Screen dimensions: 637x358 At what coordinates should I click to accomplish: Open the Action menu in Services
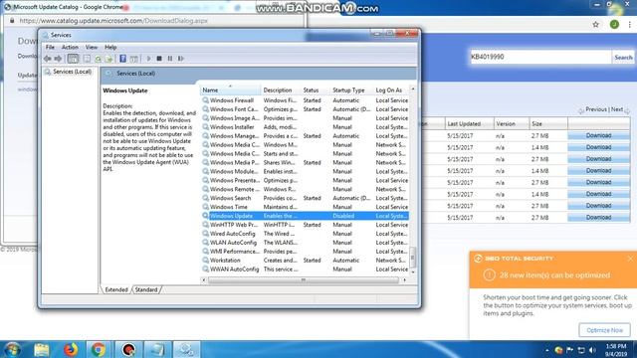(x=70, y=47)
